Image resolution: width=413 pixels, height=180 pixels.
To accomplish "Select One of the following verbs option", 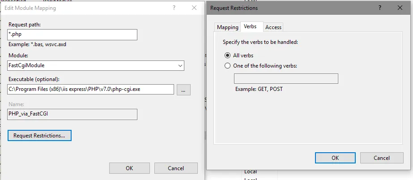I will [x=228, y=66].
